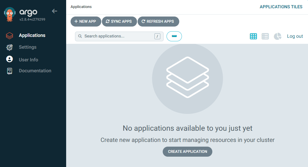Click the New App button
Screen dimensions: 308x167
pos(86,21)
